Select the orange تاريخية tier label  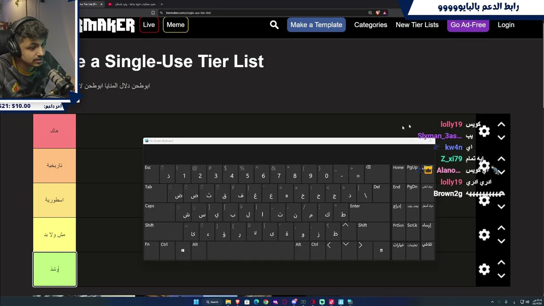click(54, 165)
